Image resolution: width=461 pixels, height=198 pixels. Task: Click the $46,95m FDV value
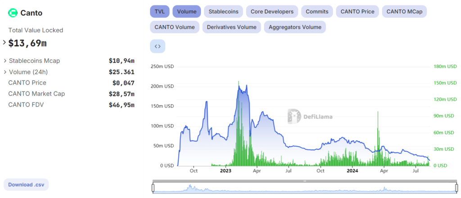(x=122, y=105)
